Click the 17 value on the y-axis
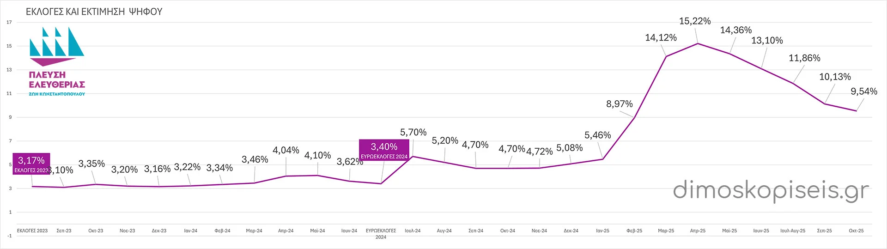The height and width of the screenshot is (249, 887). 9,22
